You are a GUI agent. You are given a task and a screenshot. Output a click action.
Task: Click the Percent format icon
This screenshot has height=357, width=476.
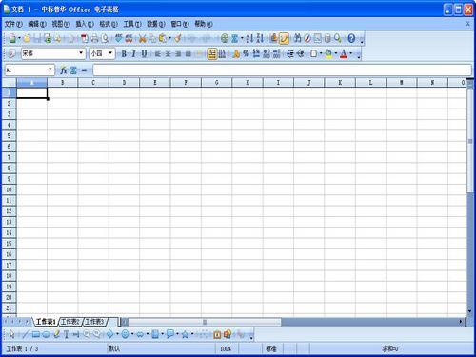pyautogui.click(x=246, y=54)
